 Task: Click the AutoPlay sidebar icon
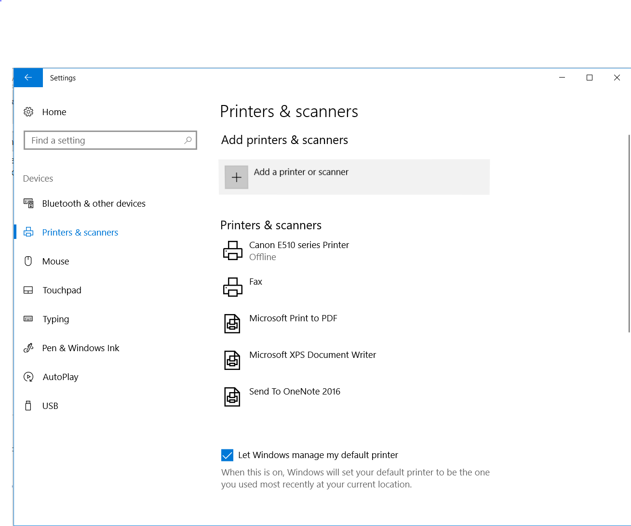[x=28, y=377]
